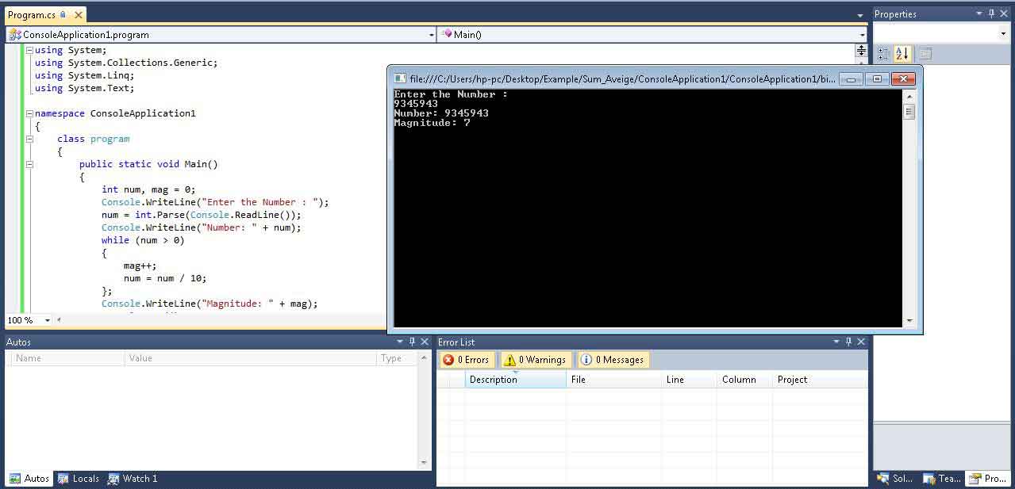The height and width of the screenshot is (489, 1015).
Task: Select the Alphabetical sort icon in Properties
Action: click(902, 54)
